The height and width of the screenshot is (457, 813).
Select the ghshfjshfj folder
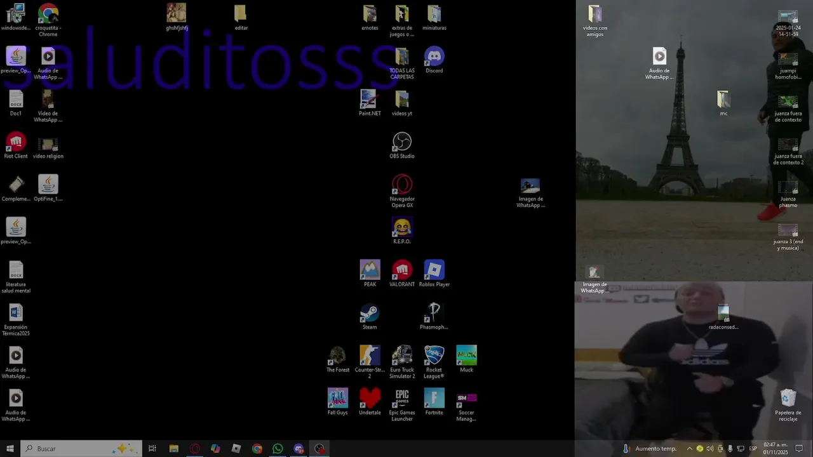point(177,17)
